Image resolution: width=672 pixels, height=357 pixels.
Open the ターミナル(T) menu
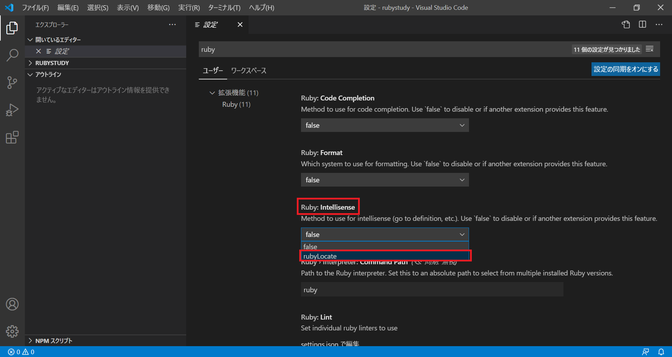point(224,7)
